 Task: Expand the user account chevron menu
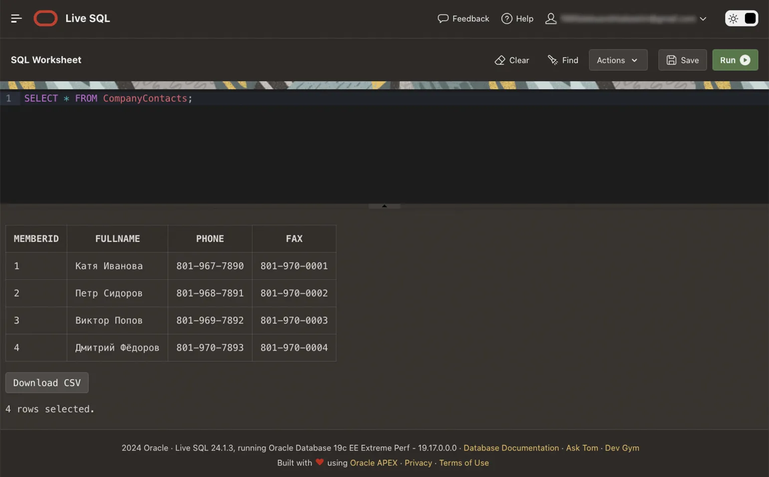(x=703, y=19)
